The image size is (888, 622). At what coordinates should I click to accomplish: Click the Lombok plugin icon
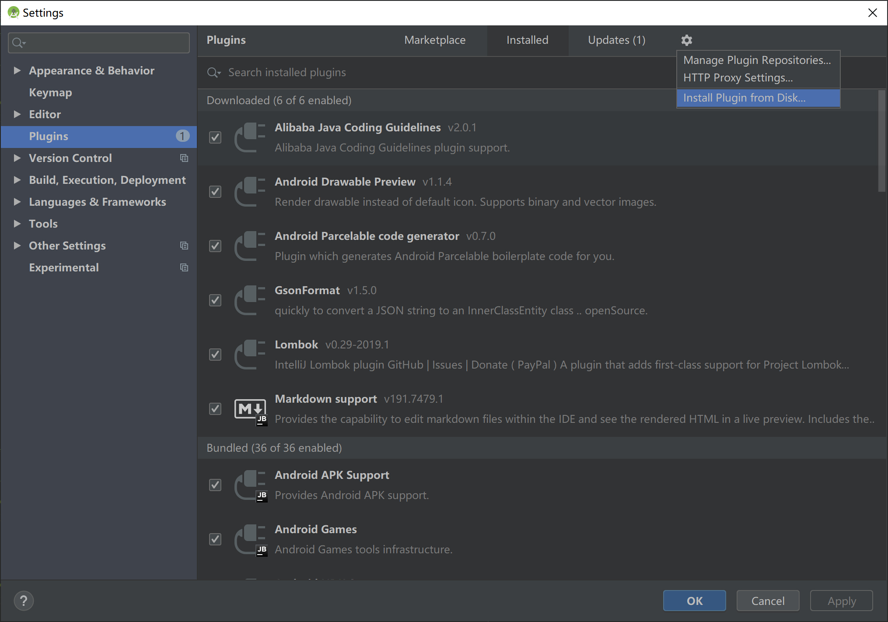[x=250, y=355]
